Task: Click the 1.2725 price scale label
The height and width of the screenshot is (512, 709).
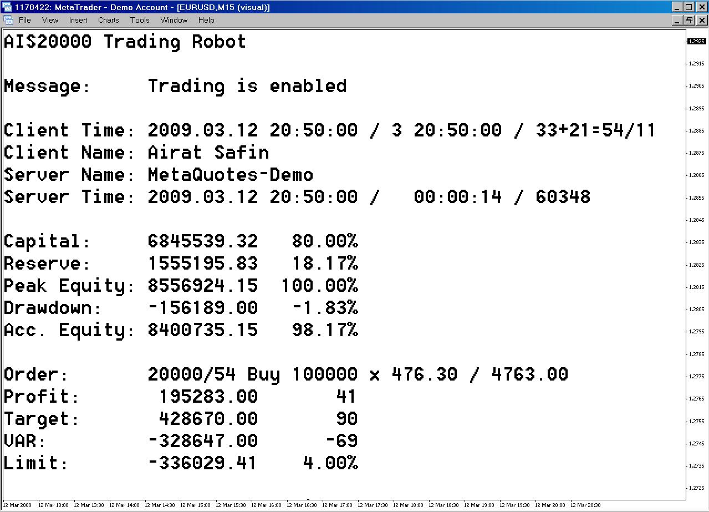Action: [x=697, y=488]
